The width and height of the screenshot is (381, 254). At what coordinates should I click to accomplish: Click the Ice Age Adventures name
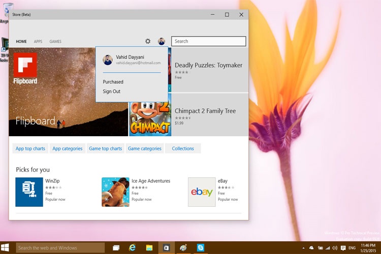pyautogui.click(x=151, y=181)
